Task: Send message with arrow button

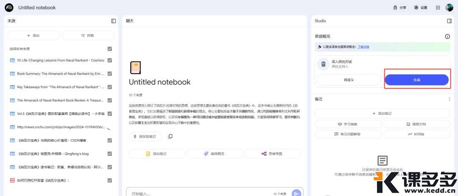Action: pyautogui.click(x=296, y=193)
